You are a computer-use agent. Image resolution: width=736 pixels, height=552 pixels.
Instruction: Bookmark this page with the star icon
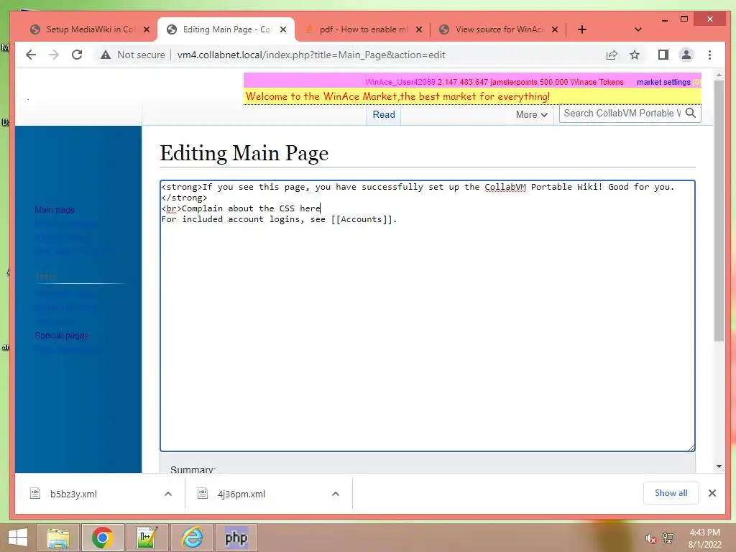[x=635, y=55]
